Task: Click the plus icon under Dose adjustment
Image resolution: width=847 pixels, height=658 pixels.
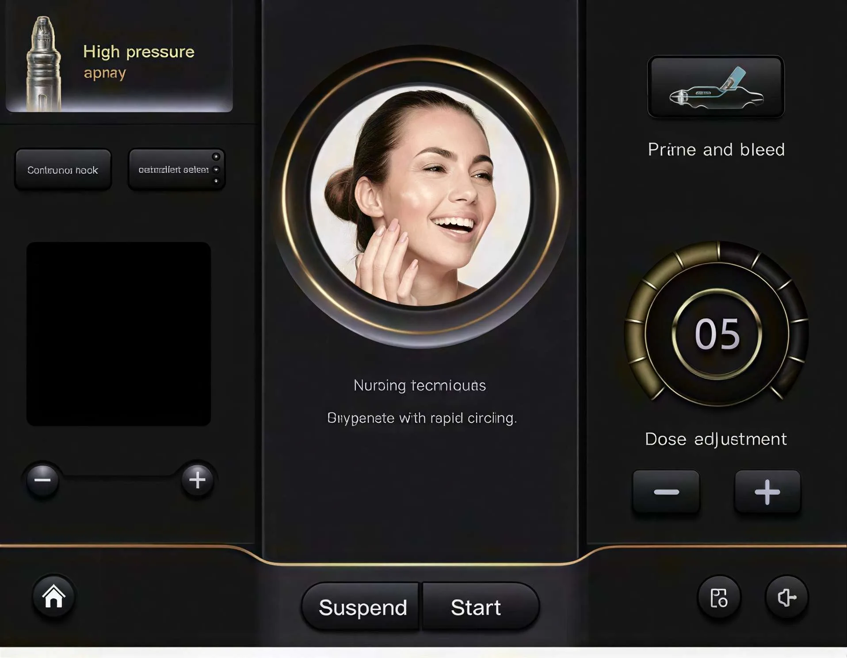Action: click(x=768, y=492)
